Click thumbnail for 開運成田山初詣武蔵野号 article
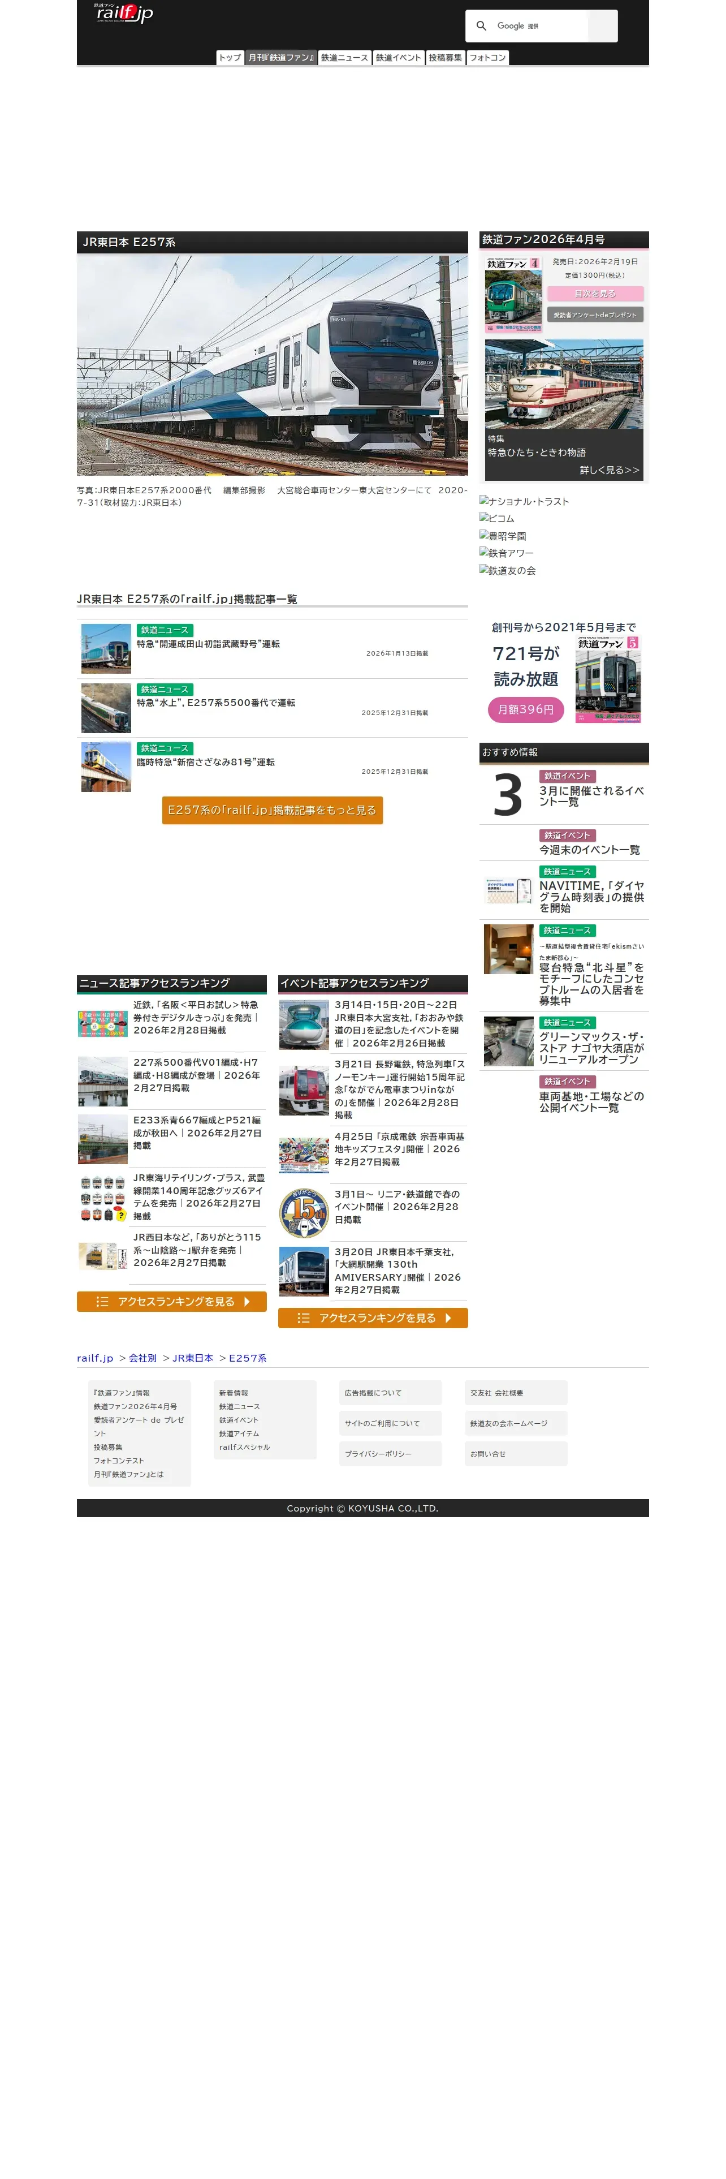726x2179 pixels. point(106,649)
